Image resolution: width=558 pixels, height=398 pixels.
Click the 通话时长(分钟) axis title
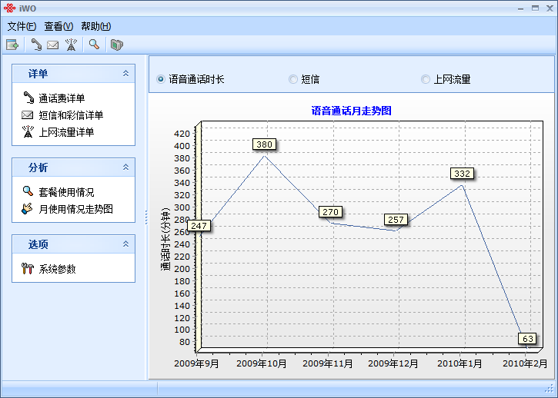click(165, 240)
